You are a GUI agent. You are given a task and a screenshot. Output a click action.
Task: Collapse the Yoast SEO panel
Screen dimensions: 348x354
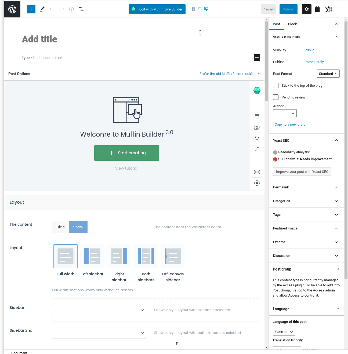coord(306,140)
